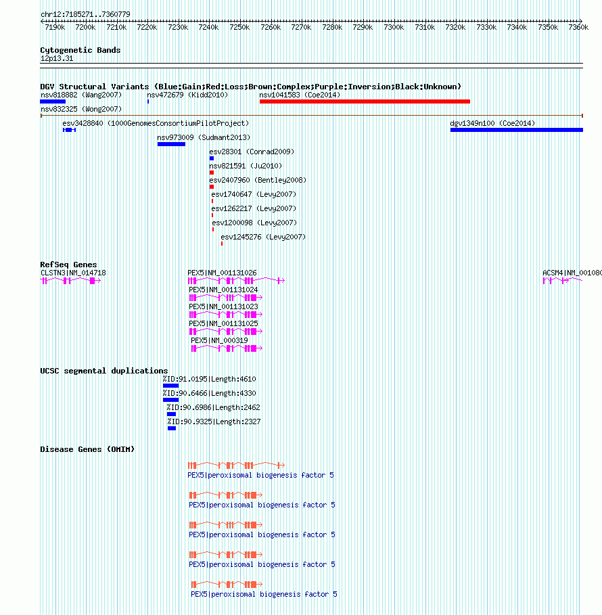
Task: Click the Disease Genes (OMIM) track title
Action: click(x=87, y=449)
